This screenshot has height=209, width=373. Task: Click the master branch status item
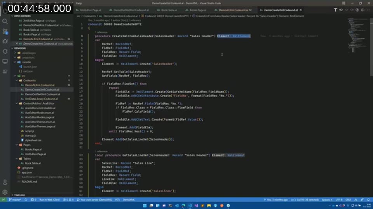15,200
